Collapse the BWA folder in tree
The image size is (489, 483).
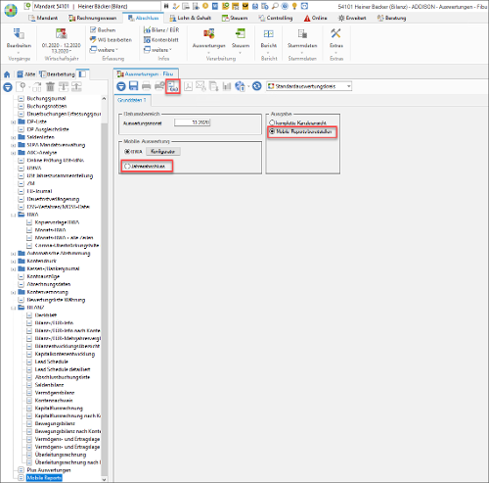(x=14, y=215)
